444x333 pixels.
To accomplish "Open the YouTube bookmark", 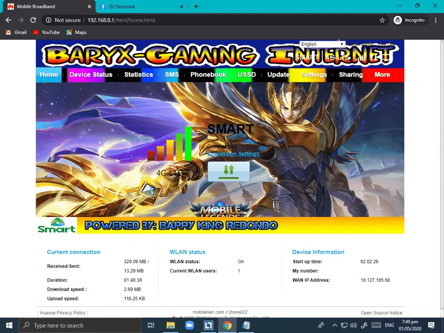I will (x=46, y=32).
